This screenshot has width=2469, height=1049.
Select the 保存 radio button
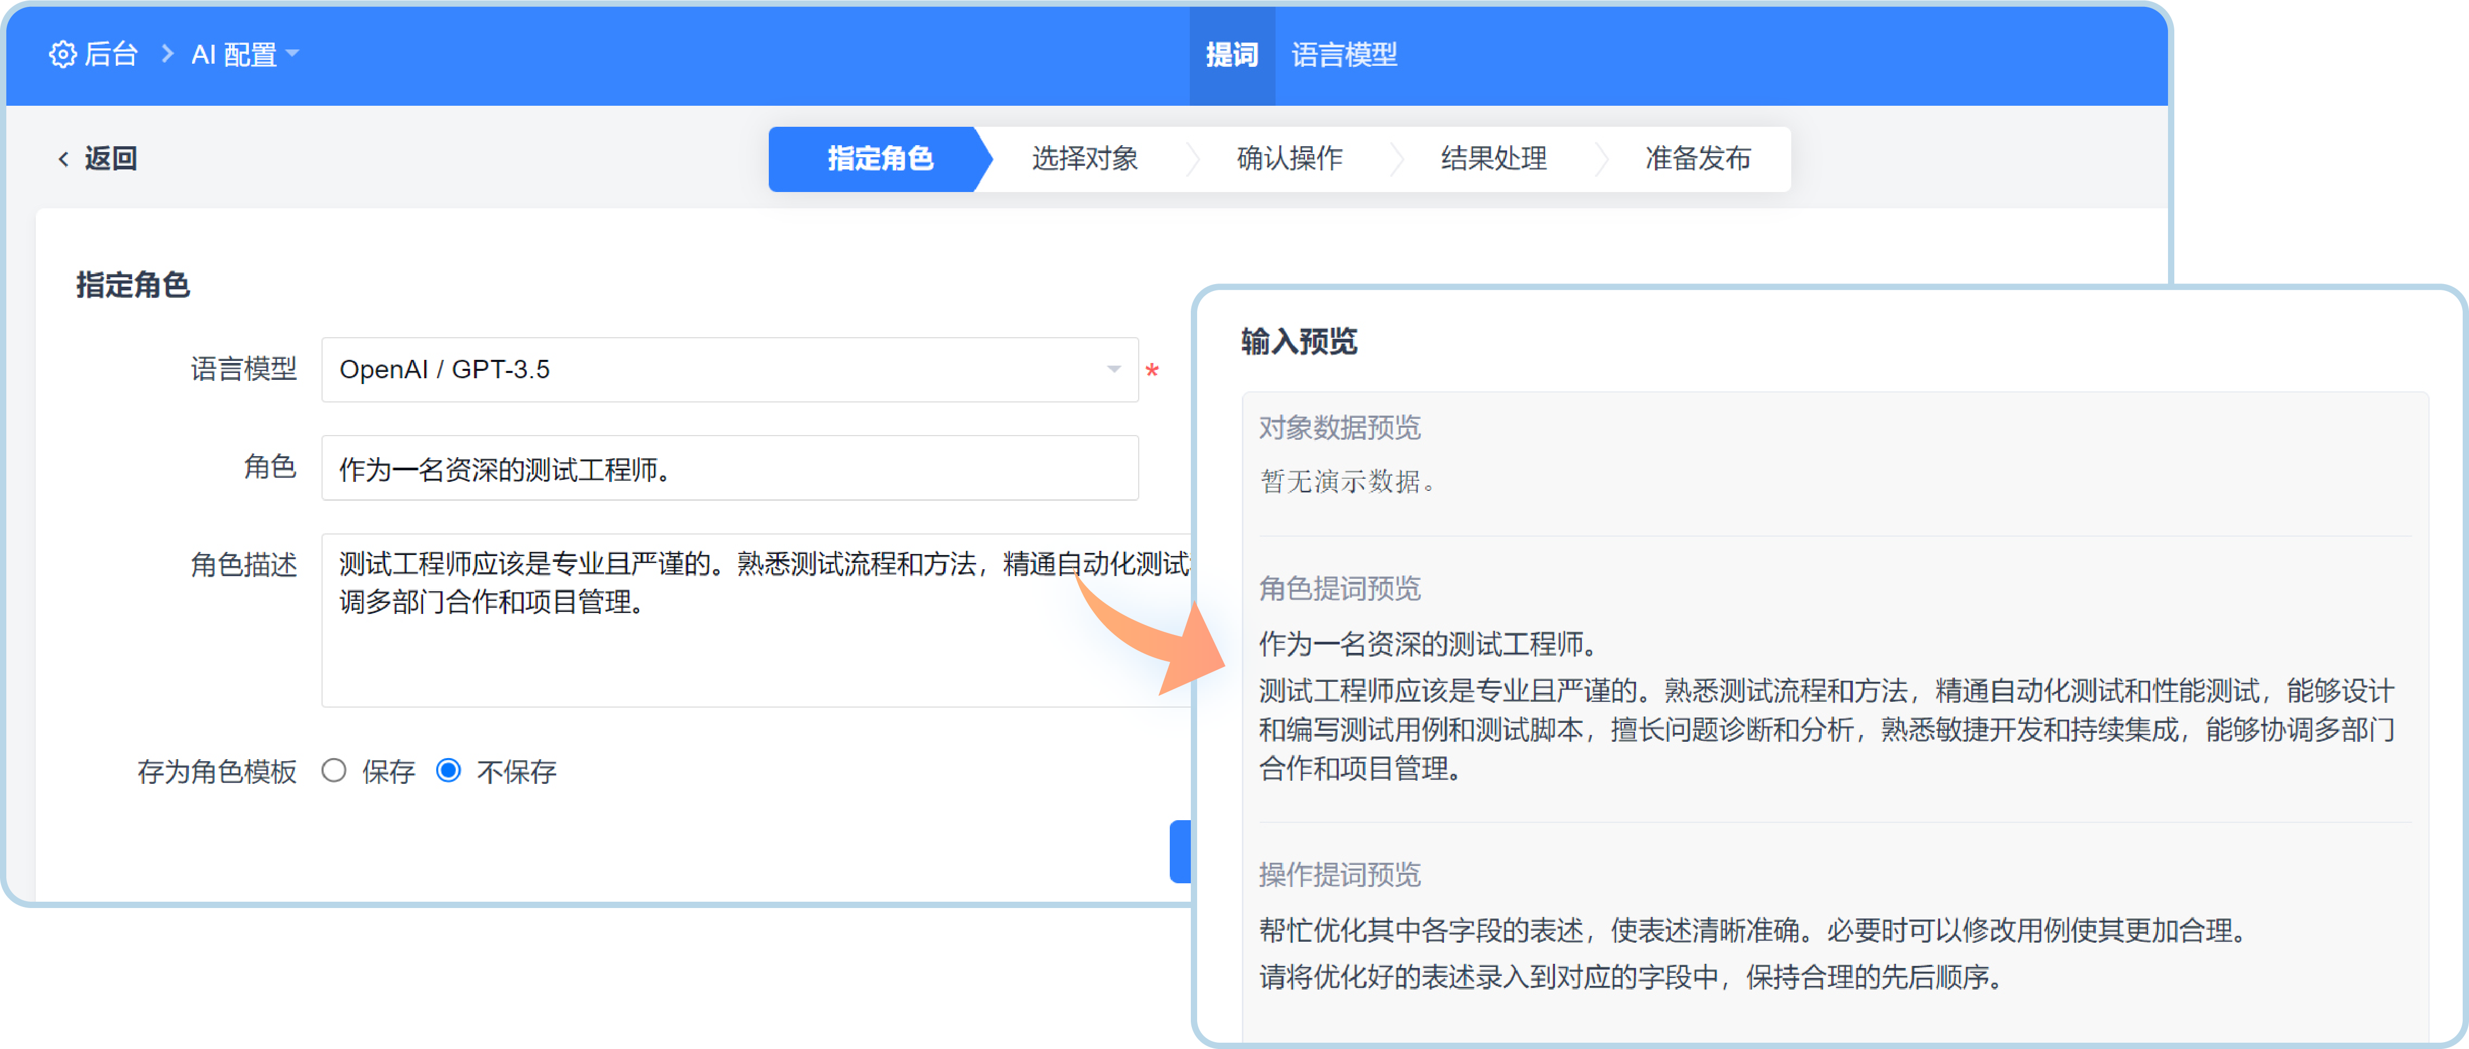click(334, 770)
